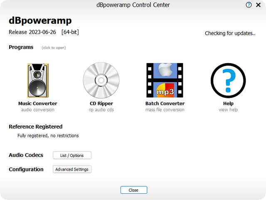Click the "audio conversion" subtitle

[38, 110]
